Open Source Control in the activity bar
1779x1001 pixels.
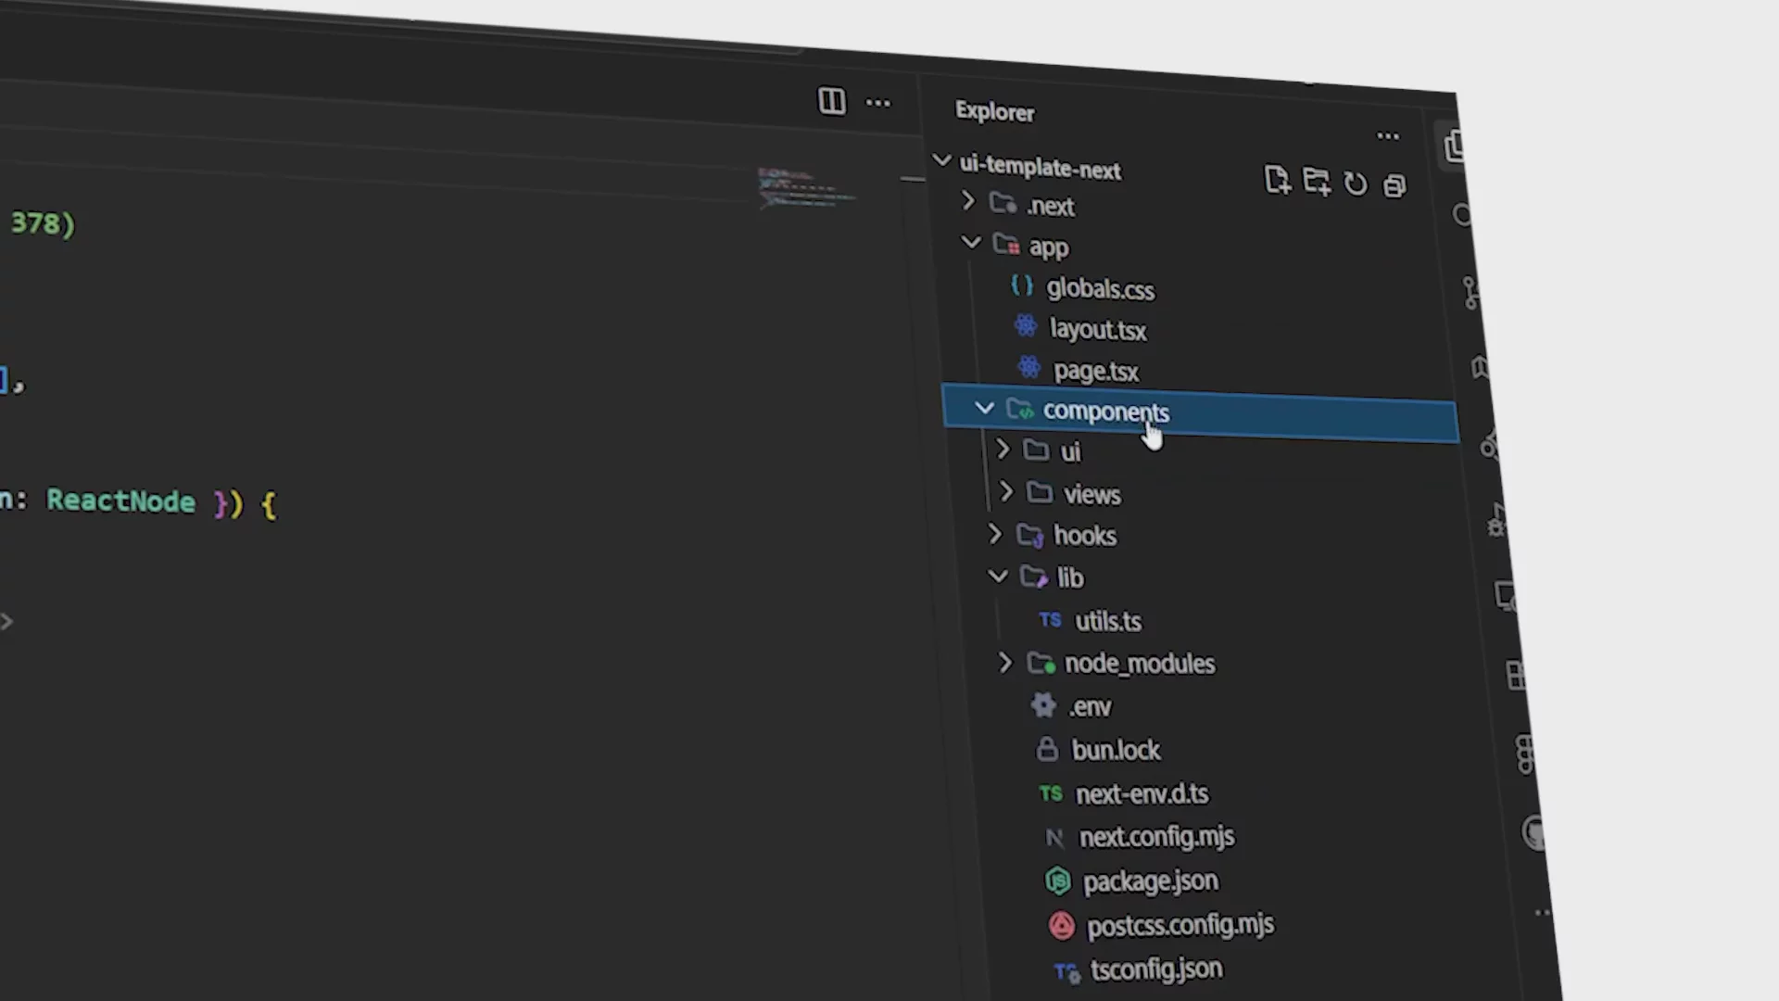pos(1471,293)
